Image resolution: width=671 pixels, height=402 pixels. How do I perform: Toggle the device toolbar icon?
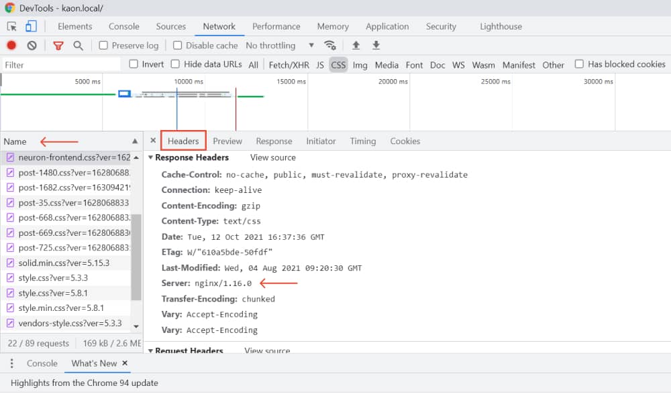click(31, 27)
